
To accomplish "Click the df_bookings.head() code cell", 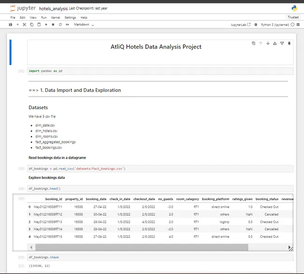I will coord(160,189).
